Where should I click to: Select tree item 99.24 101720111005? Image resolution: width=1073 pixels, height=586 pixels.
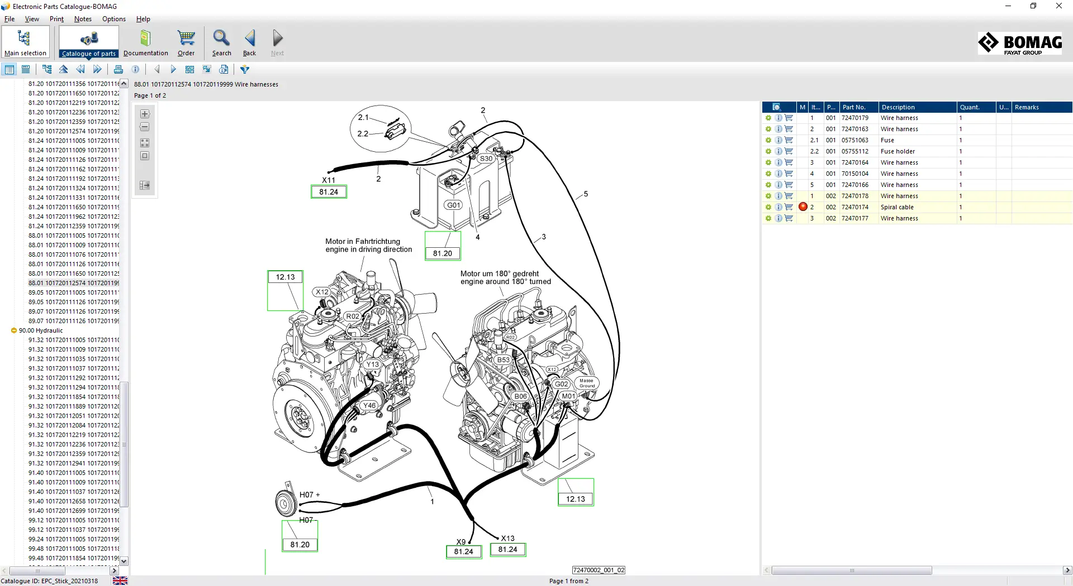(74, 539)
